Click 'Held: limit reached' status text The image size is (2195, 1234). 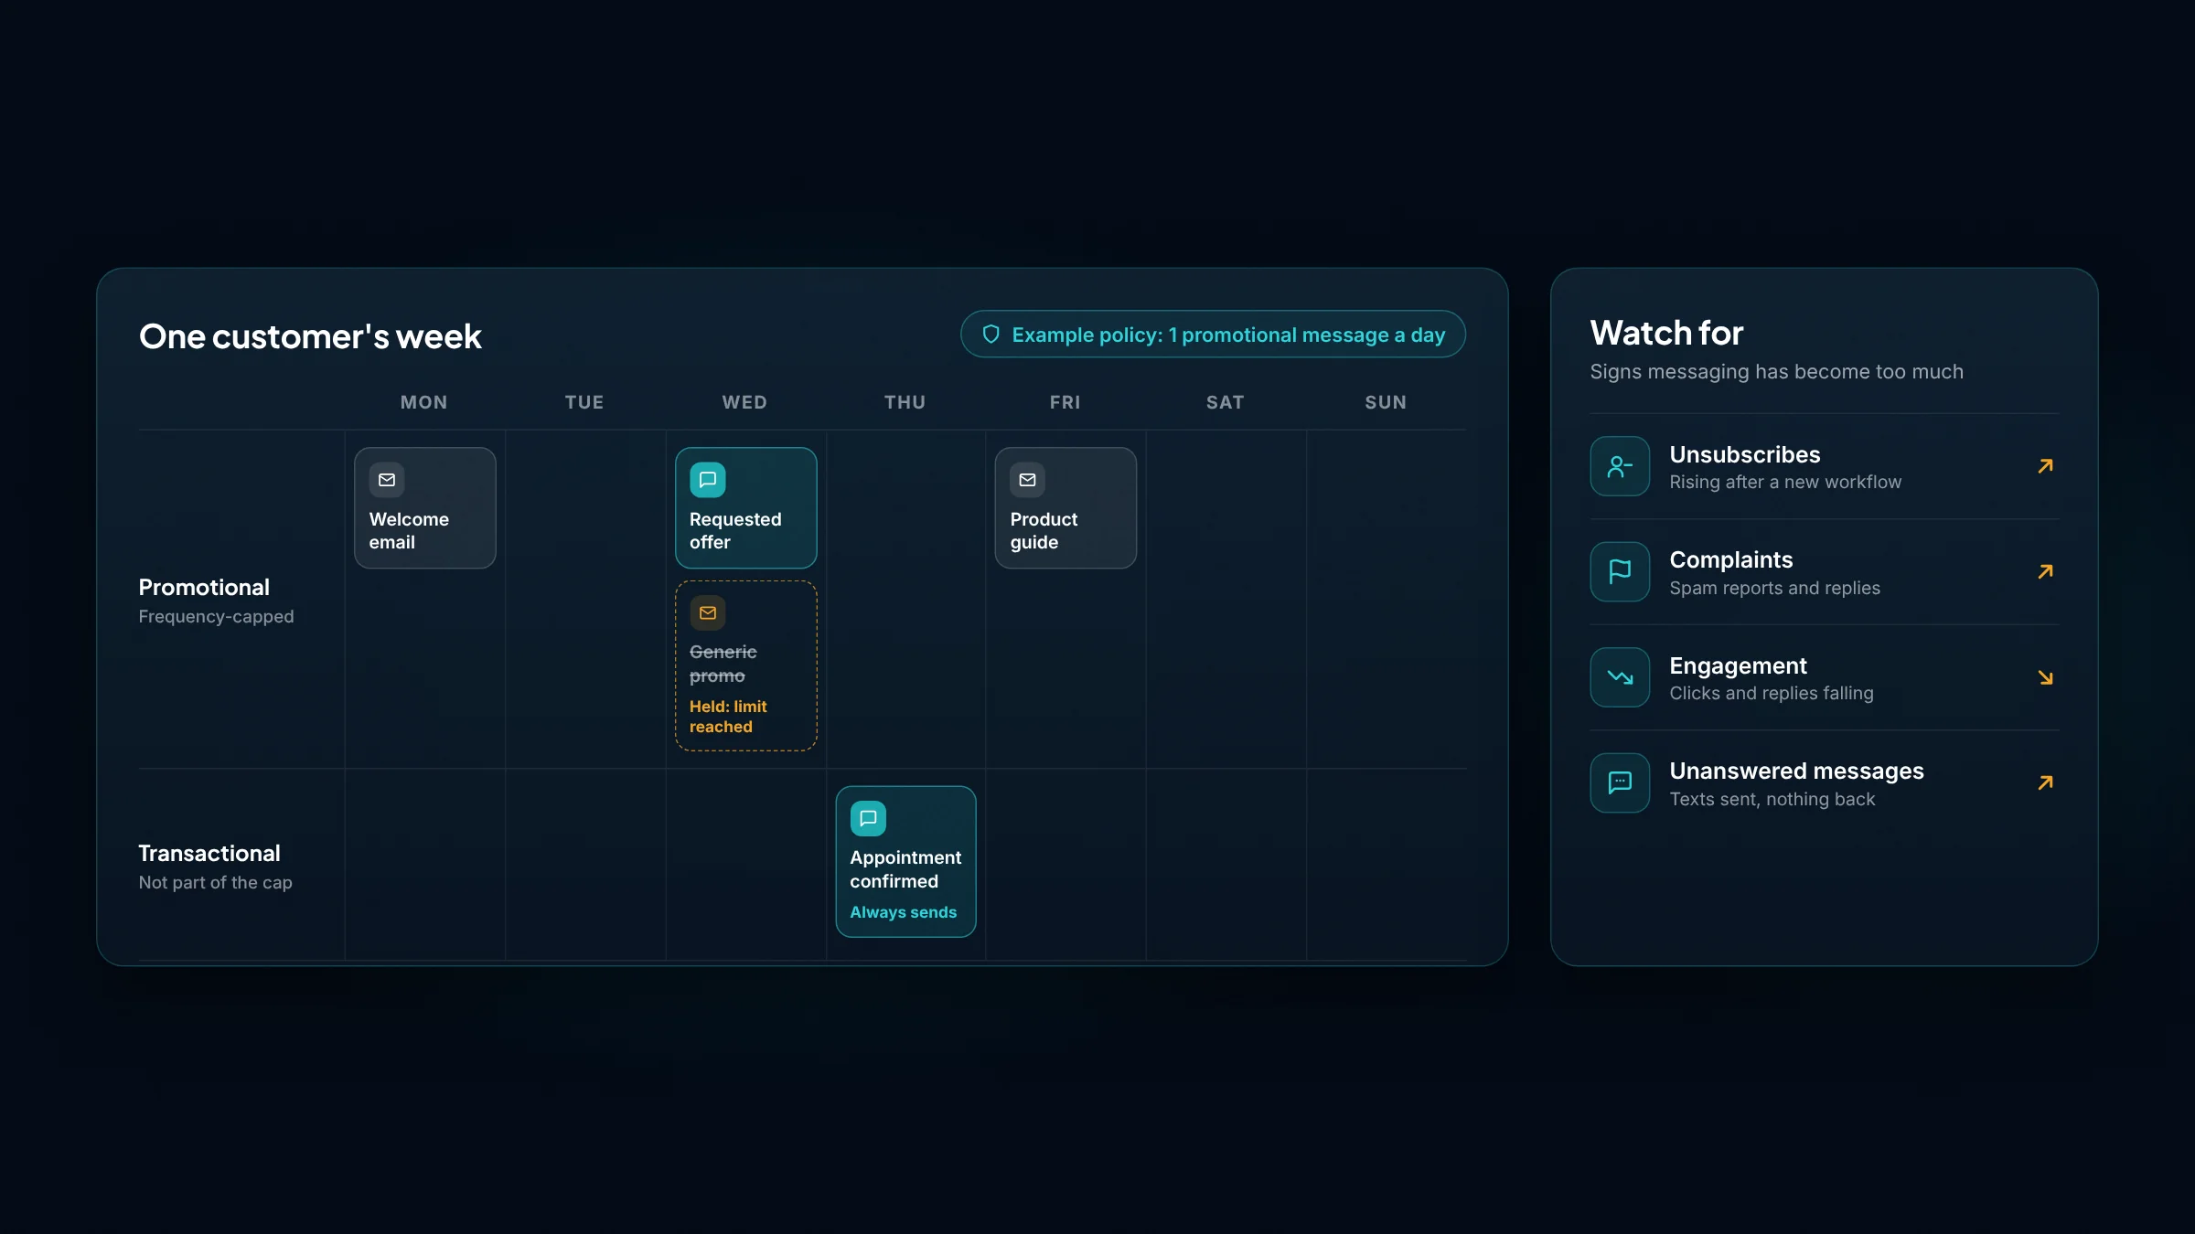[x=728, y=717]
